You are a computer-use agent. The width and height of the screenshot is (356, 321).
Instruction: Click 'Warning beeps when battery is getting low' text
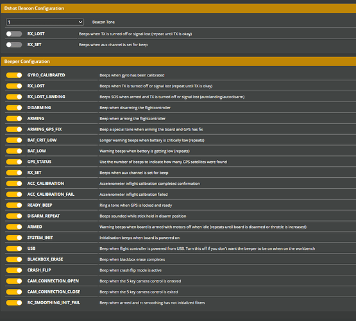(x=144, y=151)
